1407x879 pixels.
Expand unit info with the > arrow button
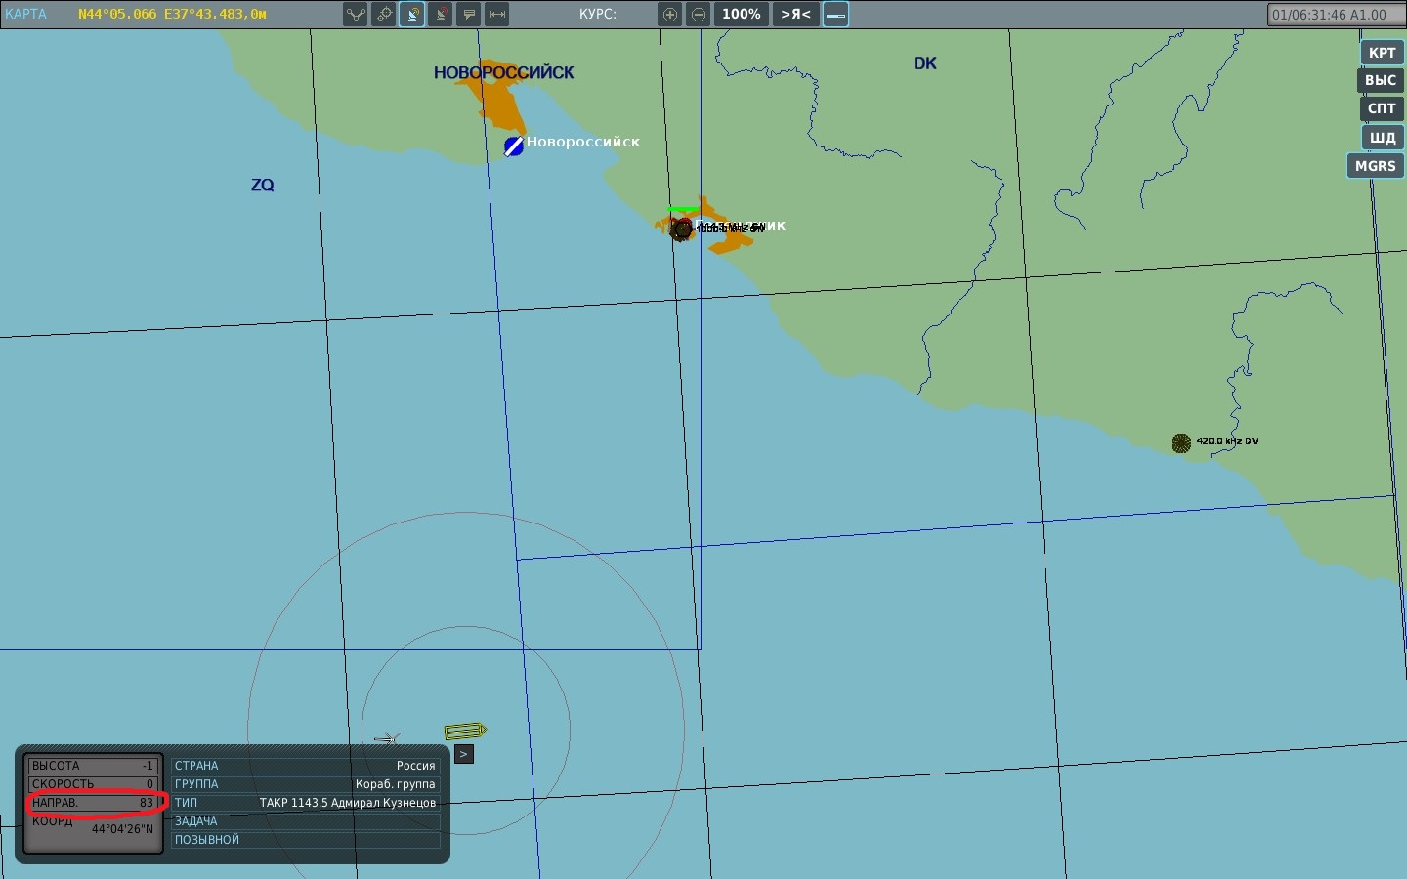click(x=464, y=754)
